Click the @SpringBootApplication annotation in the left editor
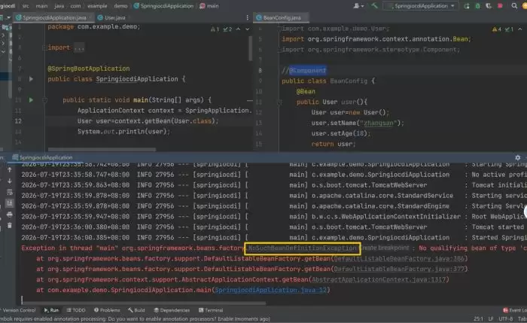Viewport: 527px width, 323px height. pyautogui.click(x=88, y=69)
